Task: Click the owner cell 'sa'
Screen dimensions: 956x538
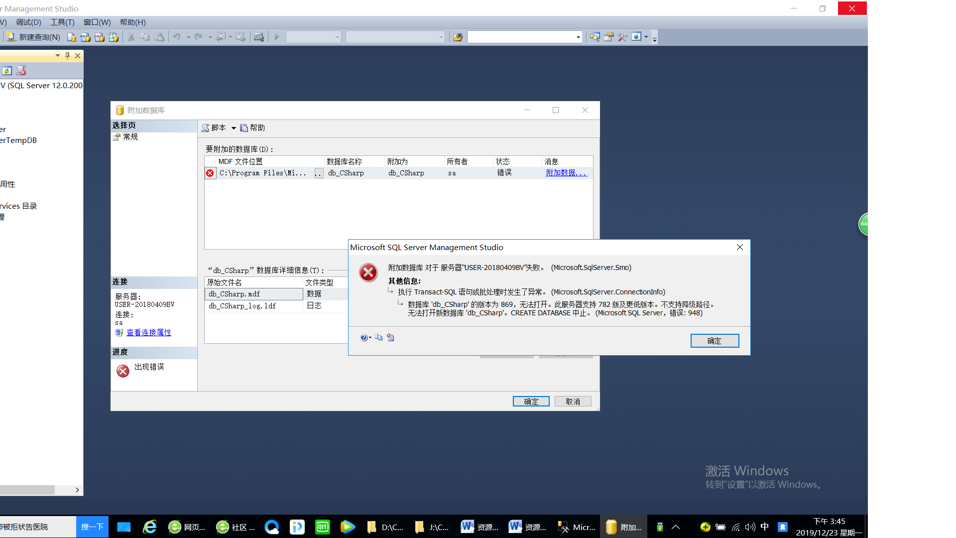Action: [469, 173]
